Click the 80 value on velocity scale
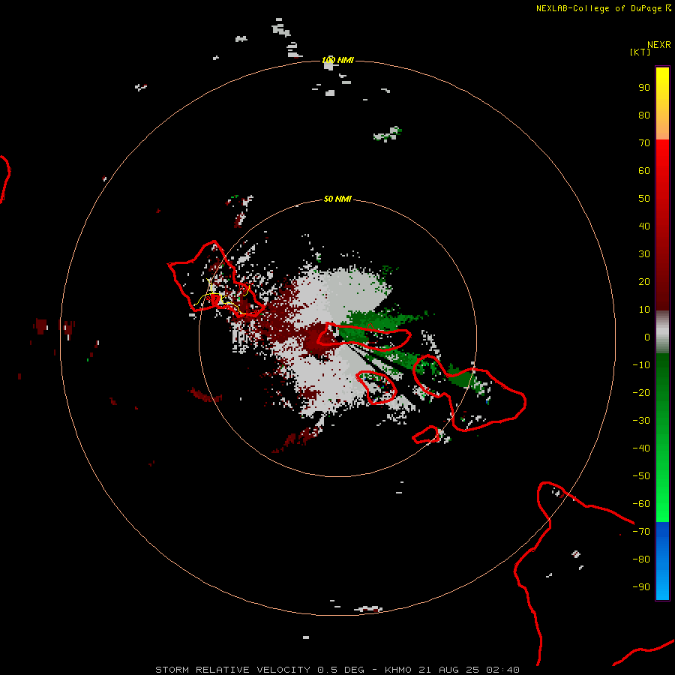The height and width of the screenshot is (675, 675). [644, 115]
